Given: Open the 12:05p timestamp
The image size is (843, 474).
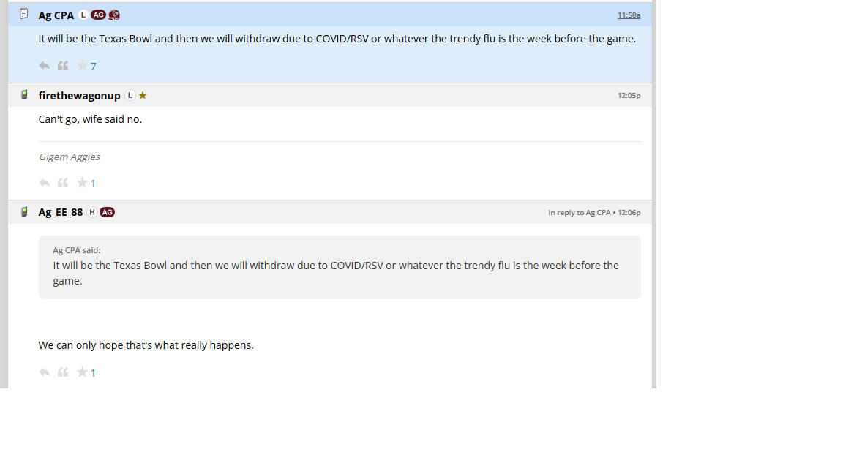Looking at the screenshot, I should [629, 96].
